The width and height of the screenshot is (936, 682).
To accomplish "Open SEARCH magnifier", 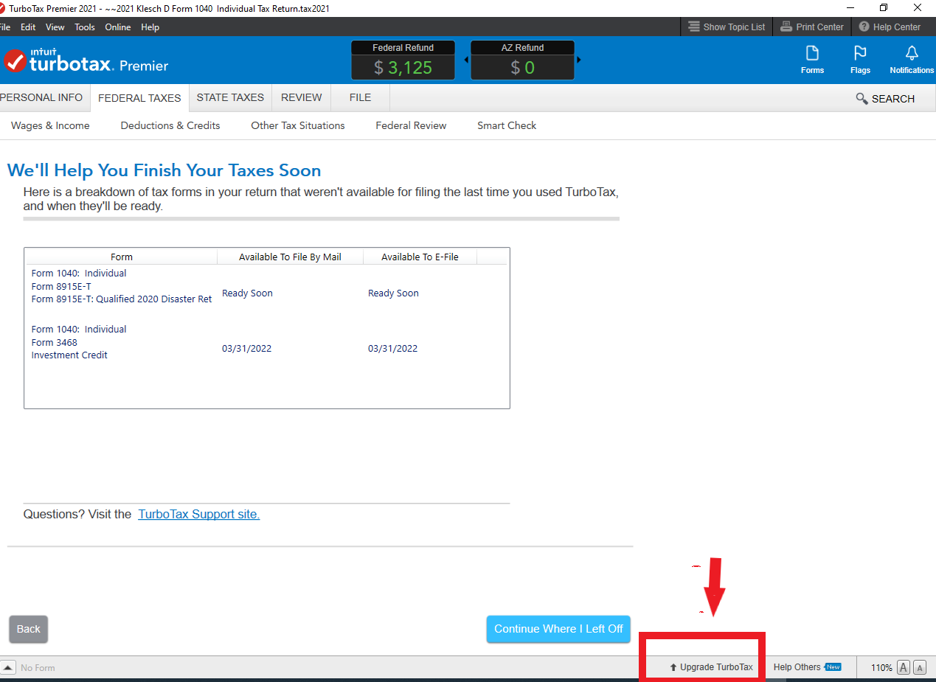I will (884, 99).
